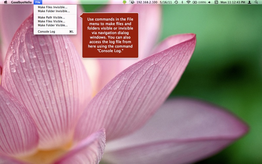The height and width of the screenshot is (164, 262).
Task: Click the 192.168.2.100 IP address display
Action: click(147, 2)
